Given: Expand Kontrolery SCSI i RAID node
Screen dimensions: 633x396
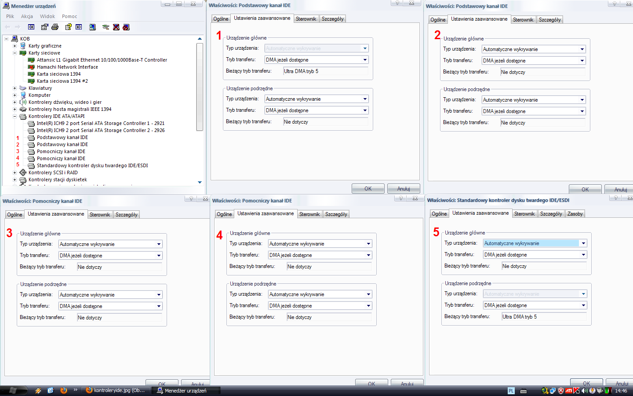Looking at the screenshot, I should (15, 172).
